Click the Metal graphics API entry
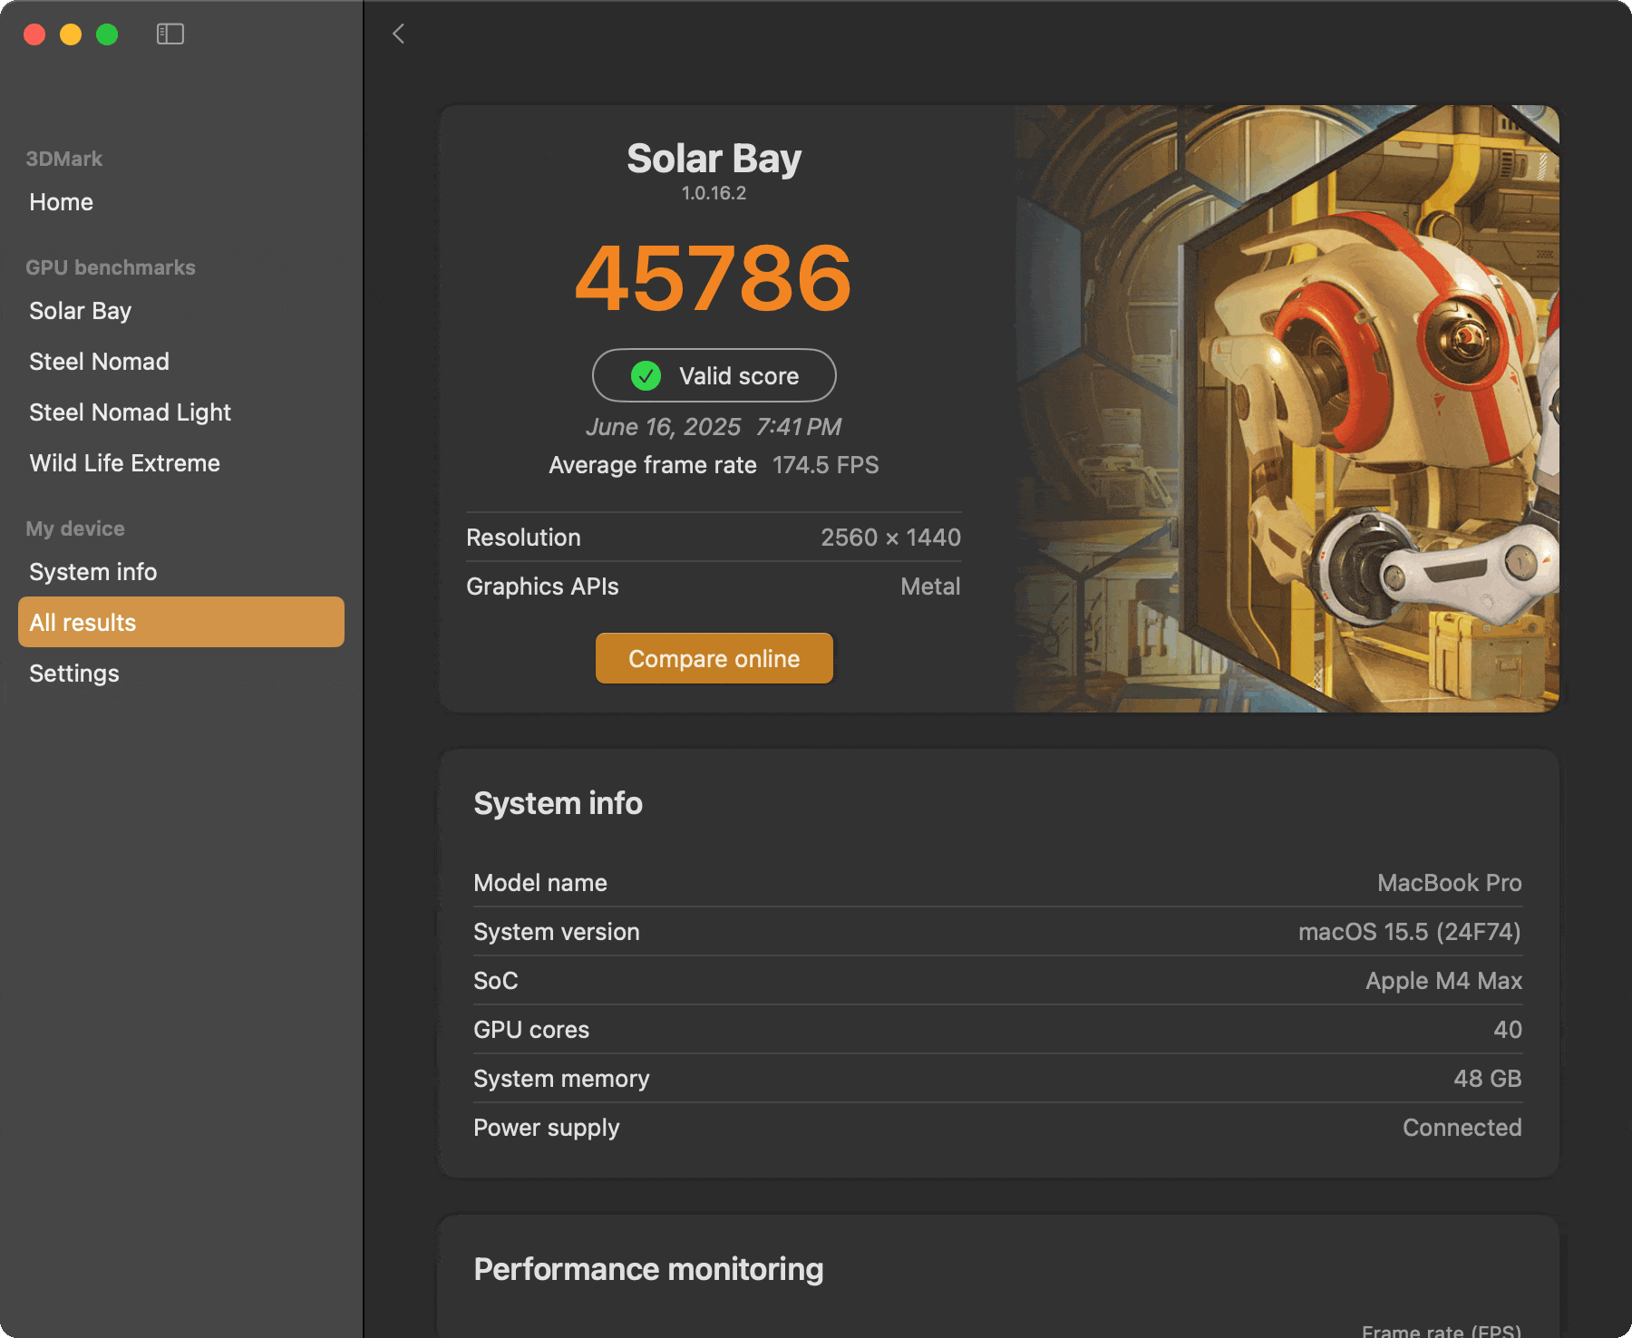 pyautogui.click(x=929, y=587)
